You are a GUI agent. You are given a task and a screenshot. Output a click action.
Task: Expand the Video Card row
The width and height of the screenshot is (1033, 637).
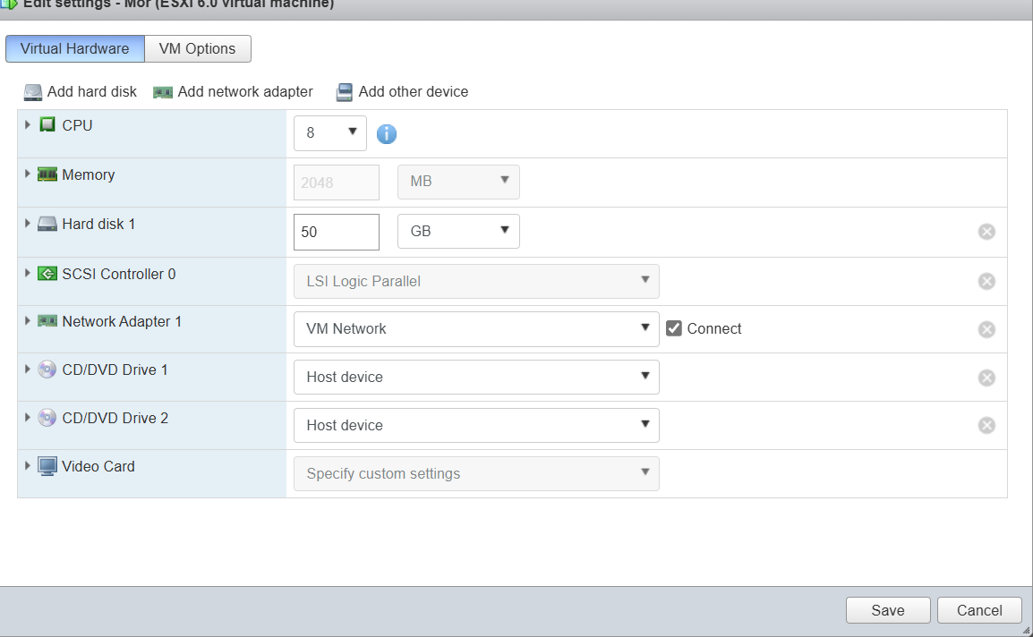[x=27, y=466]
